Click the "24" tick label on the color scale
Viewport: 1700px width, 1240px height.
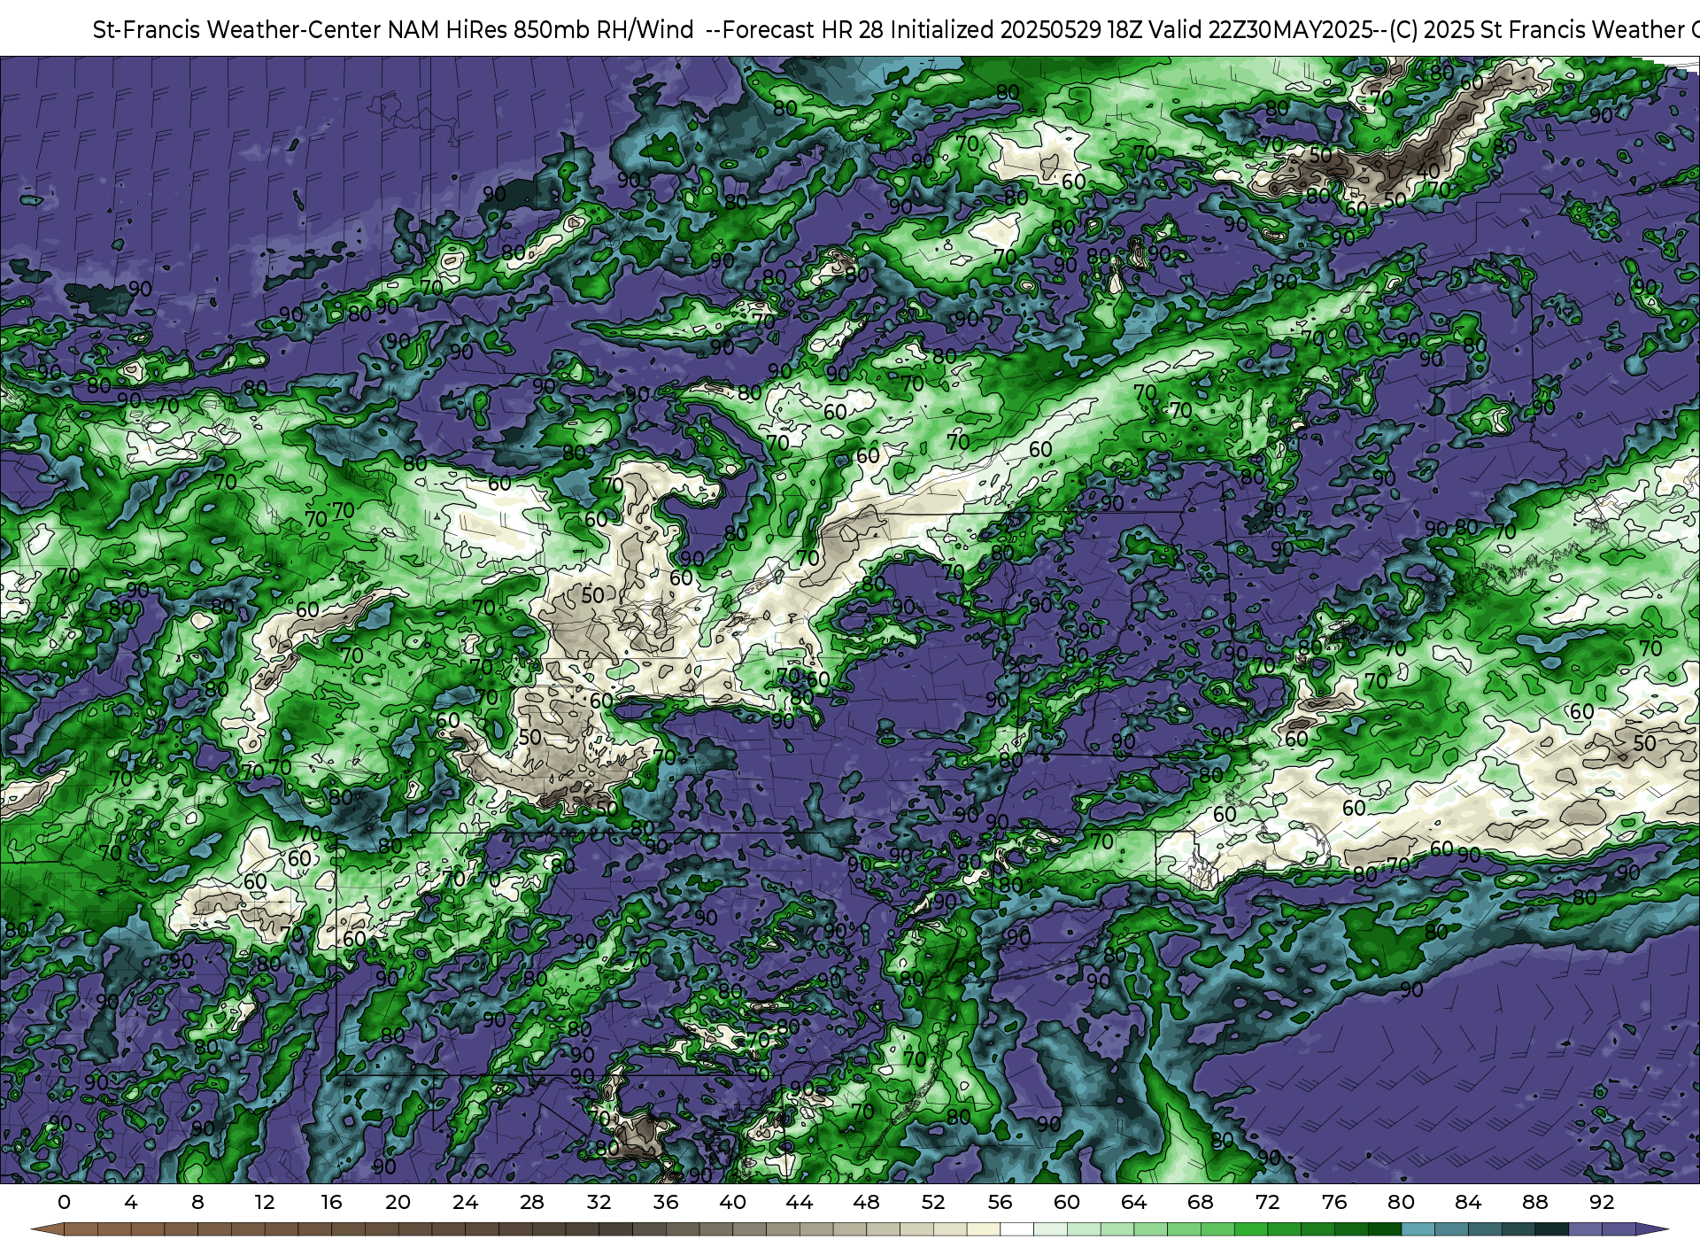465,1202
